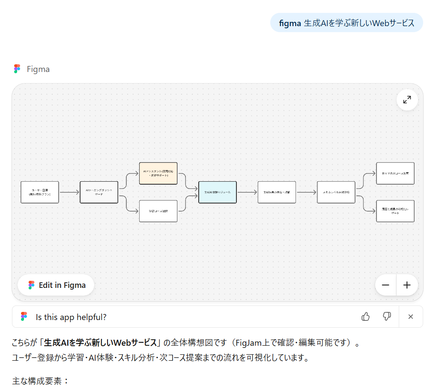Select the 生成結果の共有・評価 node
The width and height of the screenshot is (436, 389).
277,192
